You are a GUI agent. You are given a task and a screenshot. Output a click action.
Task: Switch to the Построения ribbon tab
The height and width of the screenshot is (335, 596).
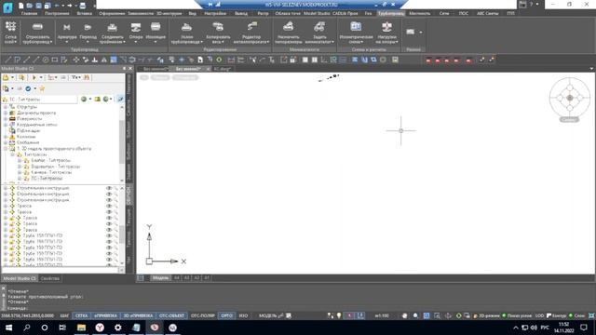coord(57,13)
